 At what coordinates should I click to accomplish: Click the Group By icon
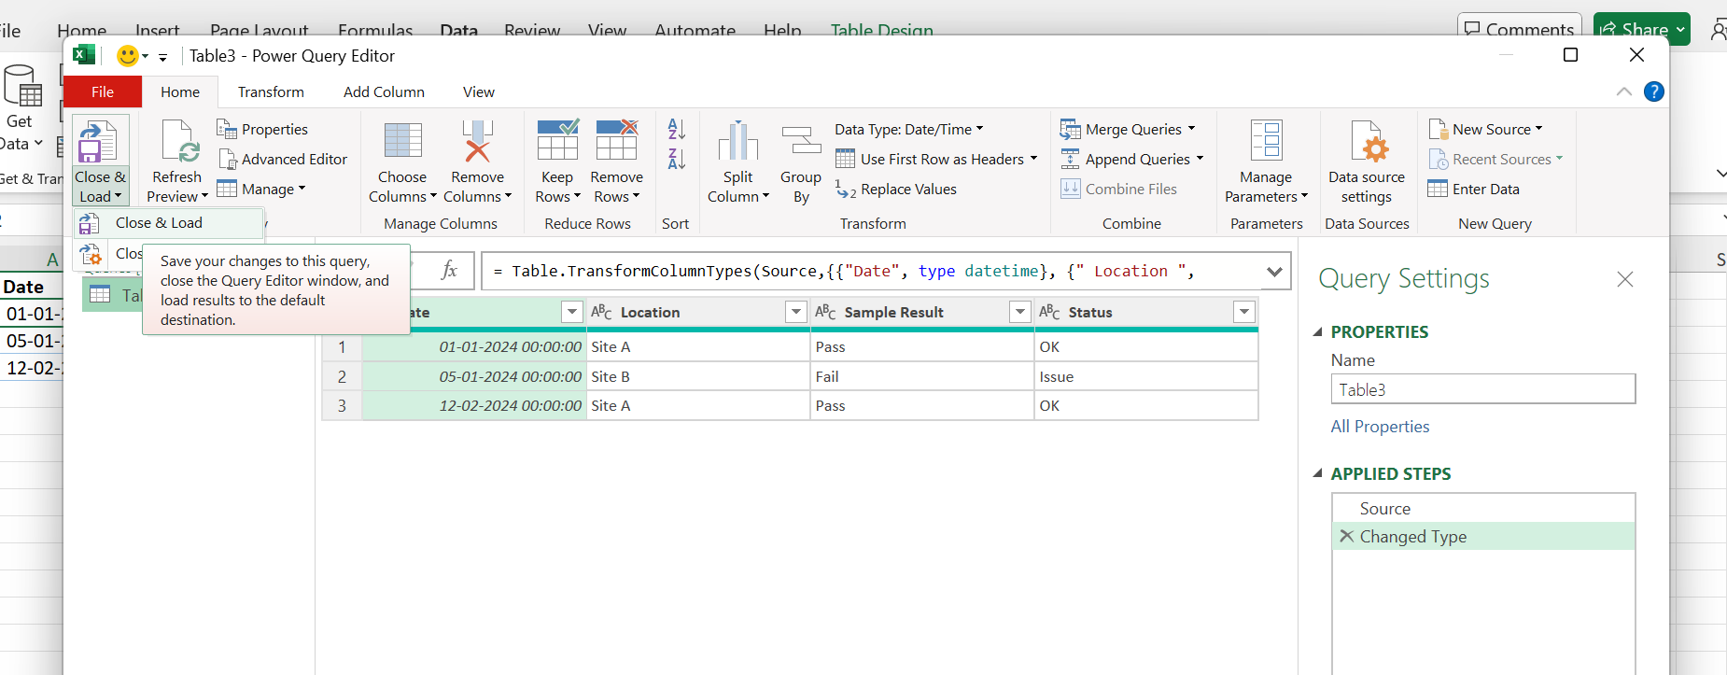tap(801, 141)
